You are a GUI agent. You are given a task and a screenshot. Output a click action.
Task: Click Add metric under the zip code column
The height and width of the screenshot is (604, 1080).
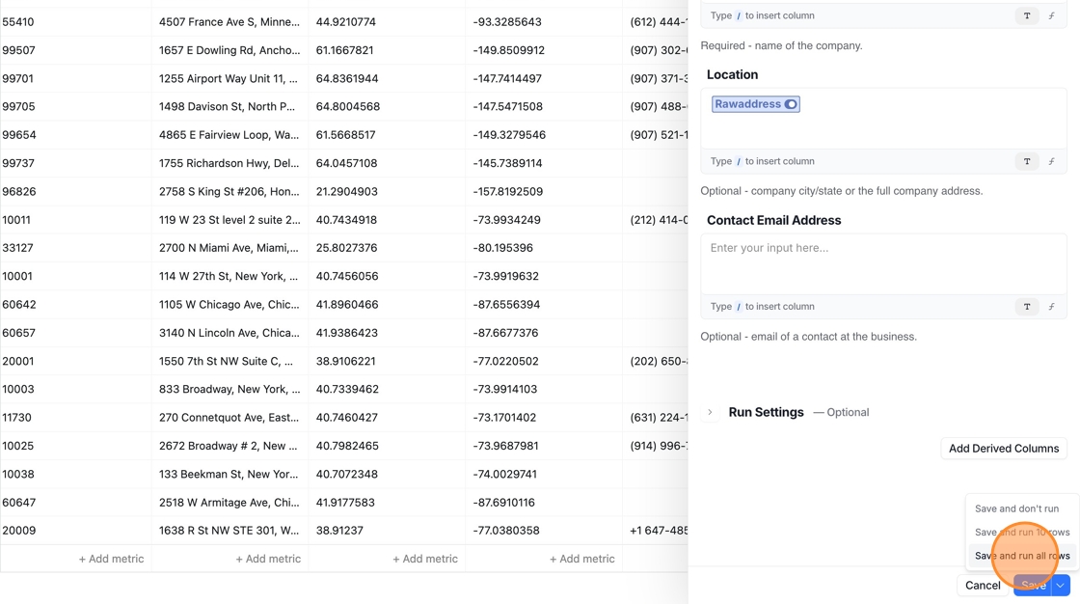(111, 560)
